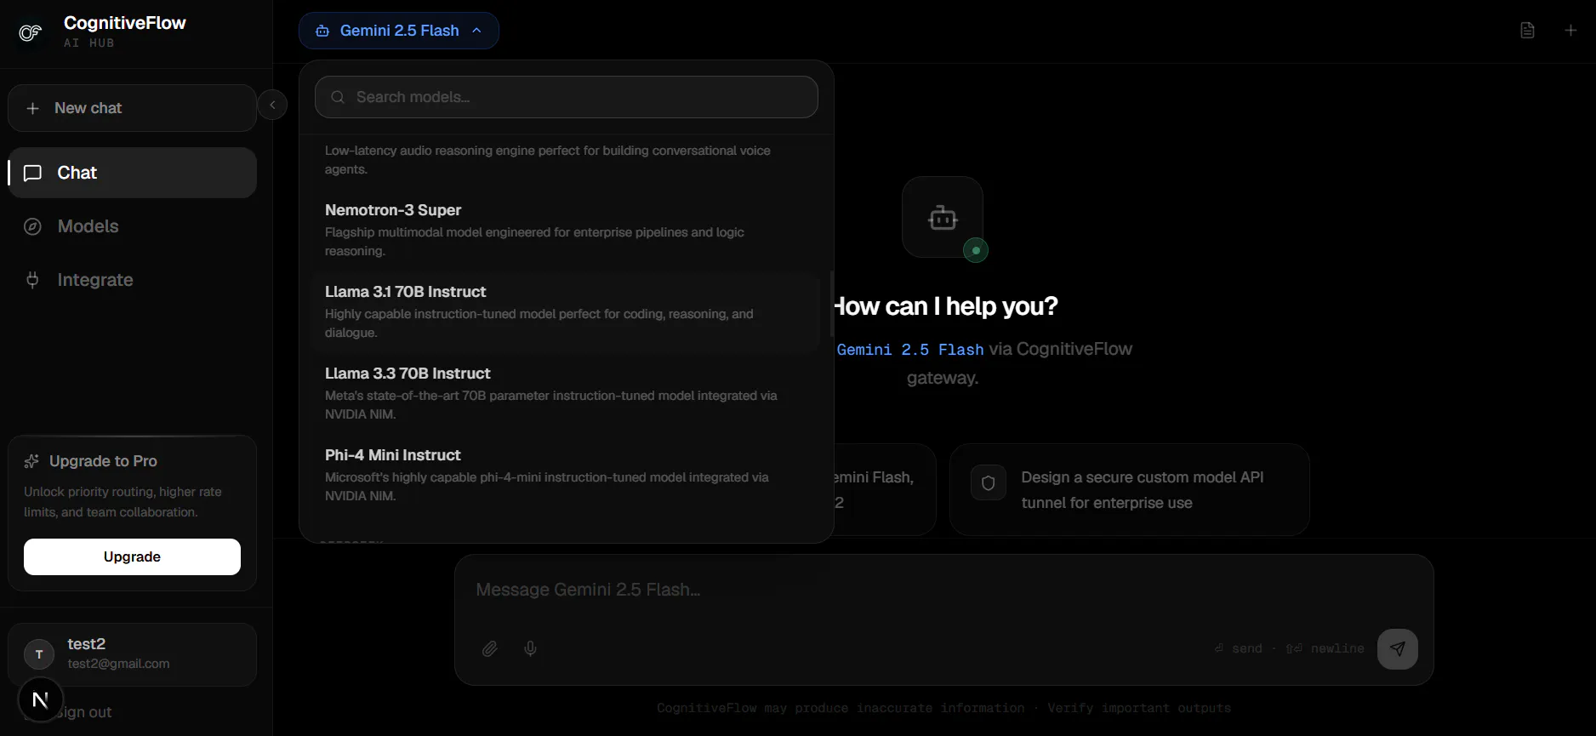Click the test2 avatar circle
1596x736 pixels.
[39, 654]
